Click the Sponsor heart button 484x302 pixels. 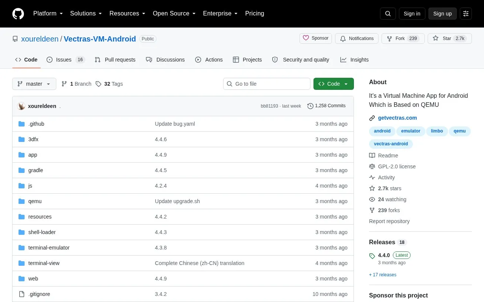point(316,39)
